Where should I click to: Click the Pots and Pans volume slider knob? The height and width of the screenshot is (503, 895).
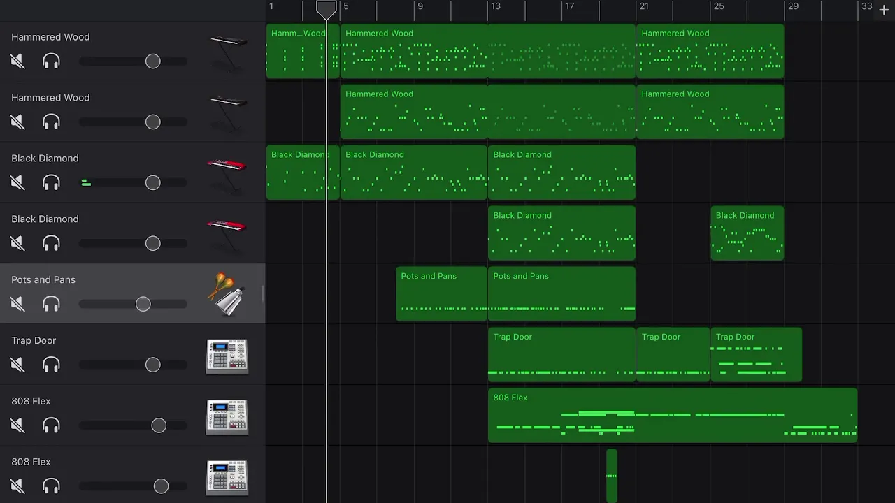(x=143, y=304)
